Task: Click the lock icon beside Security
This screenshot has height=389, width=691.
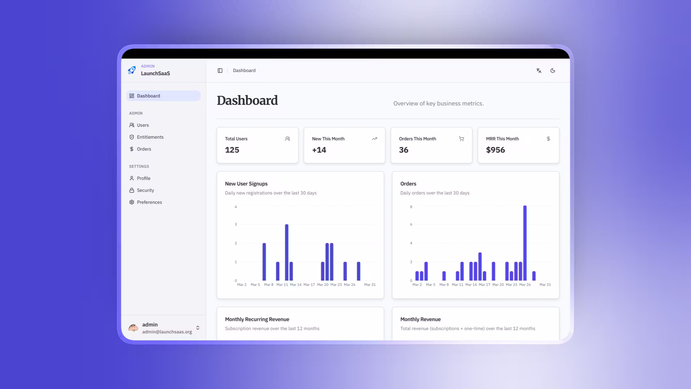Action: pyautogui.click(x=132, y=190)
